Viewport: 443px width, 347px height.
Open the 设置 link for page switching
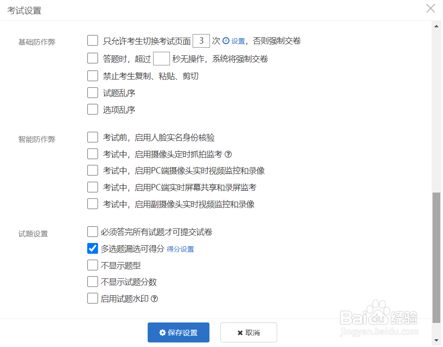pos(238,41)
